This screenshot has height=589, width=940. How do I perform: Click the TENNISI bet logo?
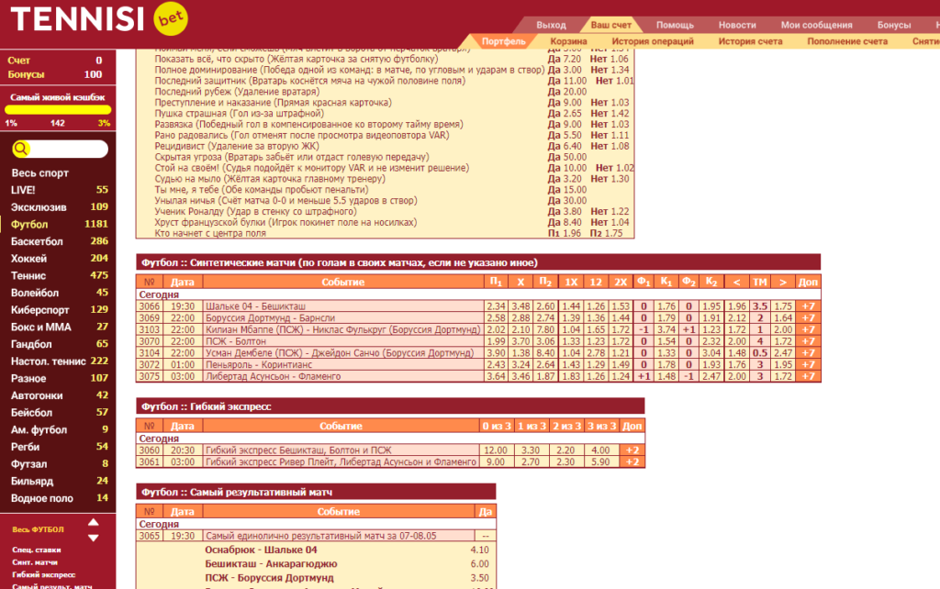coord(99,19)
